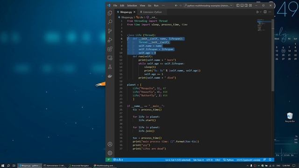Open the Remote Explorer view
This screenshot has height=168, width=299.
[x=110, y=58]
